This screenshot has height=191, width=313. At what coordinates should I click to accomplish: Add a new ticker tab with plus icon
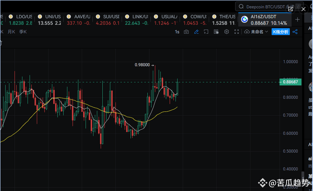[297, 19]
